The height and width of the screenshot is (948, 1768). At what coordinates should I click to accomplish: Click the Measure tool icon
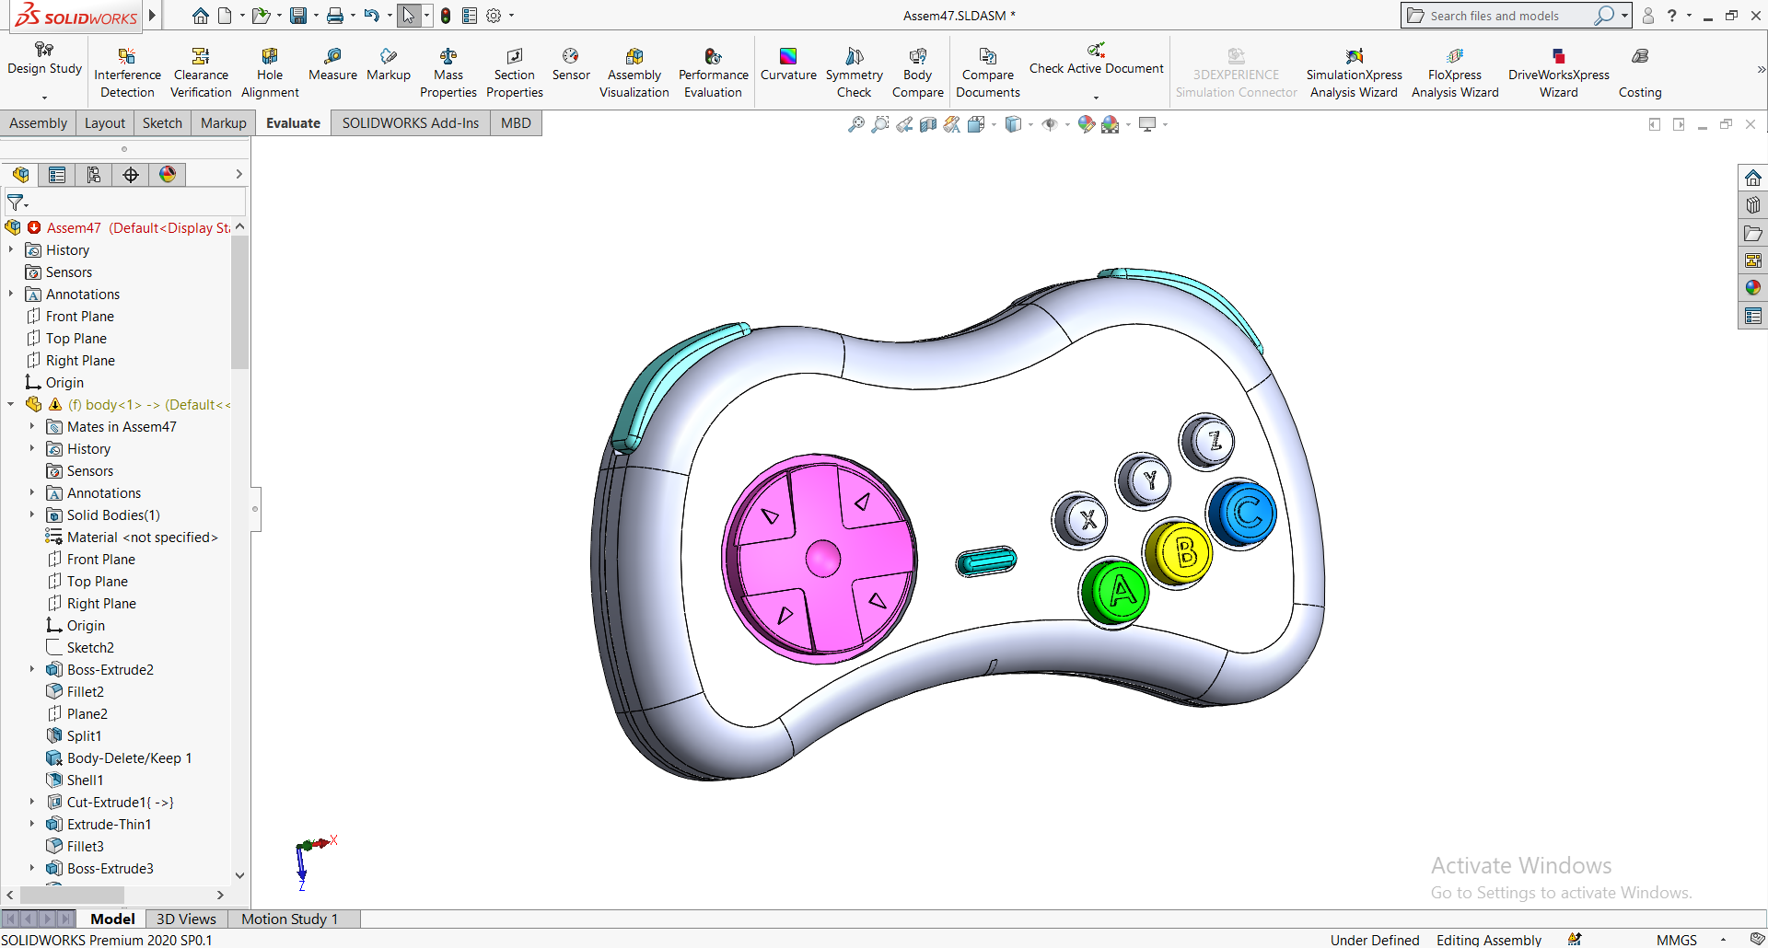332,57
